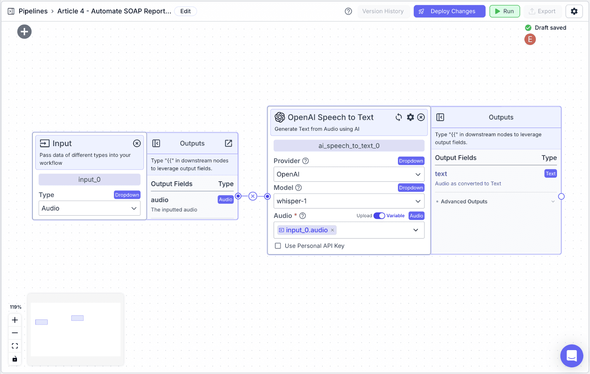The width and height of the screenshot is (590, 374).
Task: Zoom in on the canvas
Action: (15, 320)
